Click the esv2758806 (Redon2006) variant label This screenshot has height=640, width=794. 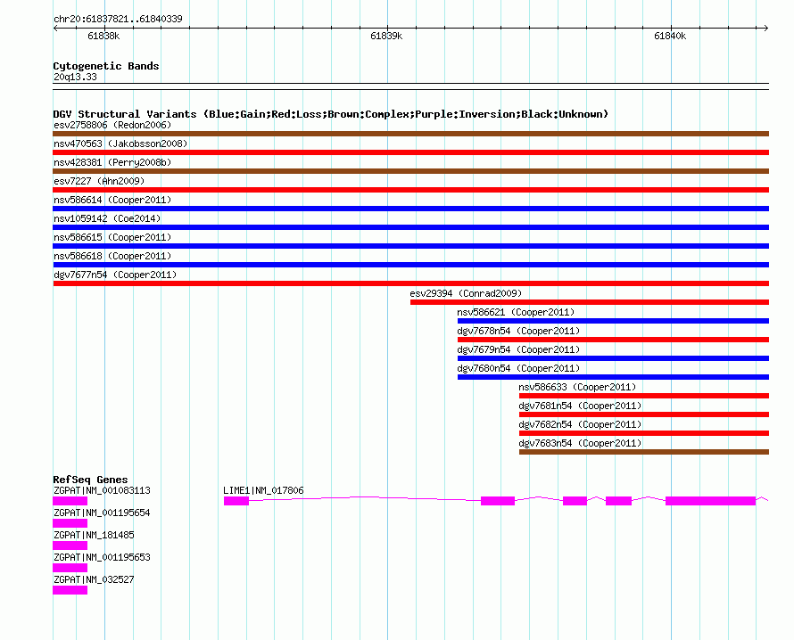[x=112, y=125]
